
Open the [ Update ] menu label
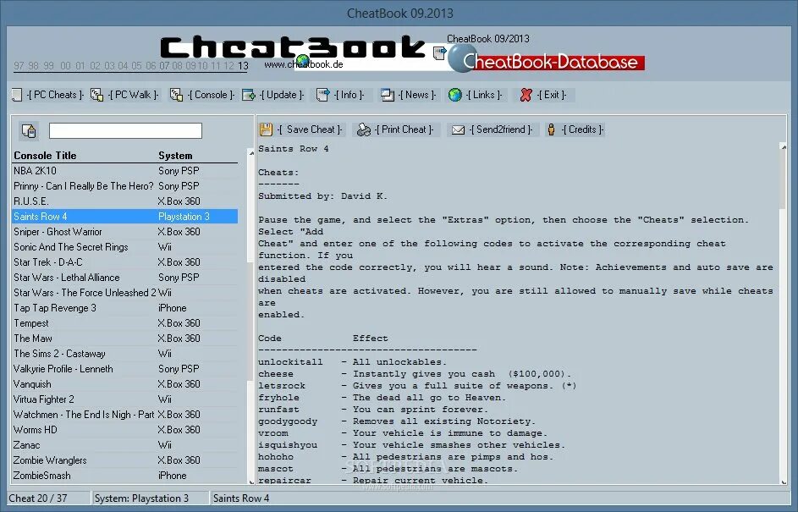tap(282, 95)
